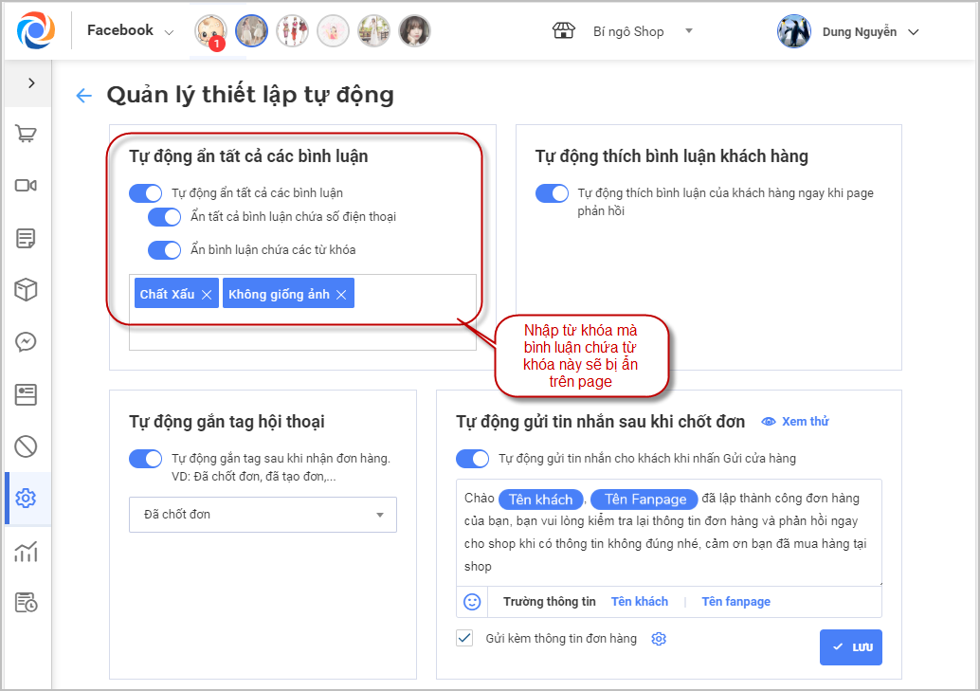Toggle Ẩn tất cả bình luận chứa số điện thoại

tap(164, 217)
